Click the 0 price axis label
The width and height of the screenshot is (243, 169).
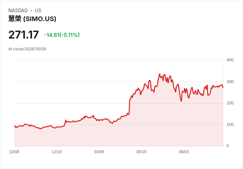pyautogui.click(x=228, y=146)
